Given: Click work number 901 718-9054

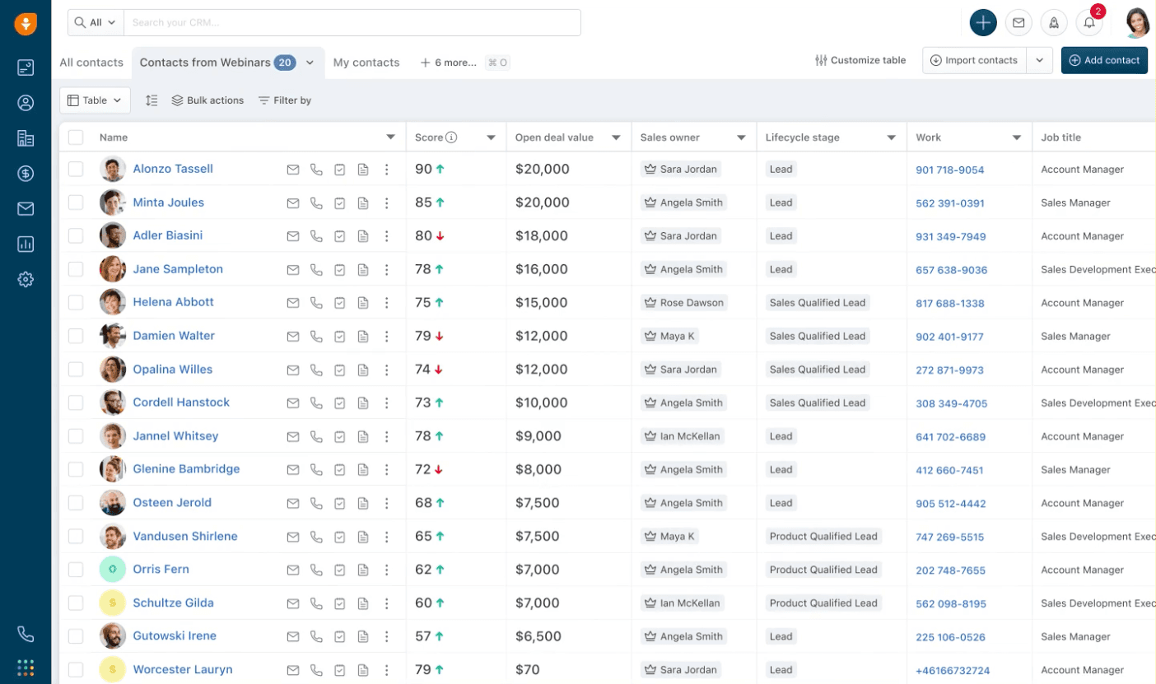Looking at the screenshot, I should pos(950,170).
